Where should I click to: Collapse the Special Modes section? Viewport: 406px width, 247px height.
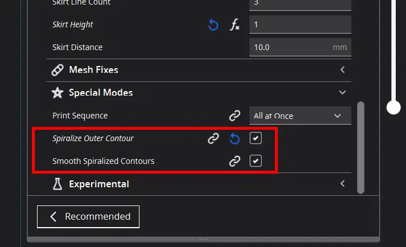(x=342, y=92)
